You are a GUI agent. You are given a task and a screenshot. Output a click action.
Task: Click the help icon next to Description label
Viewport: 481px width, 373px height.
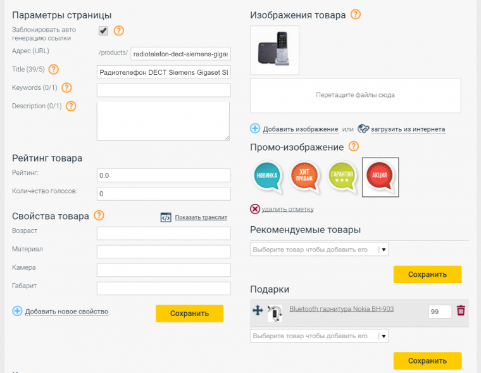coord(71,106)
